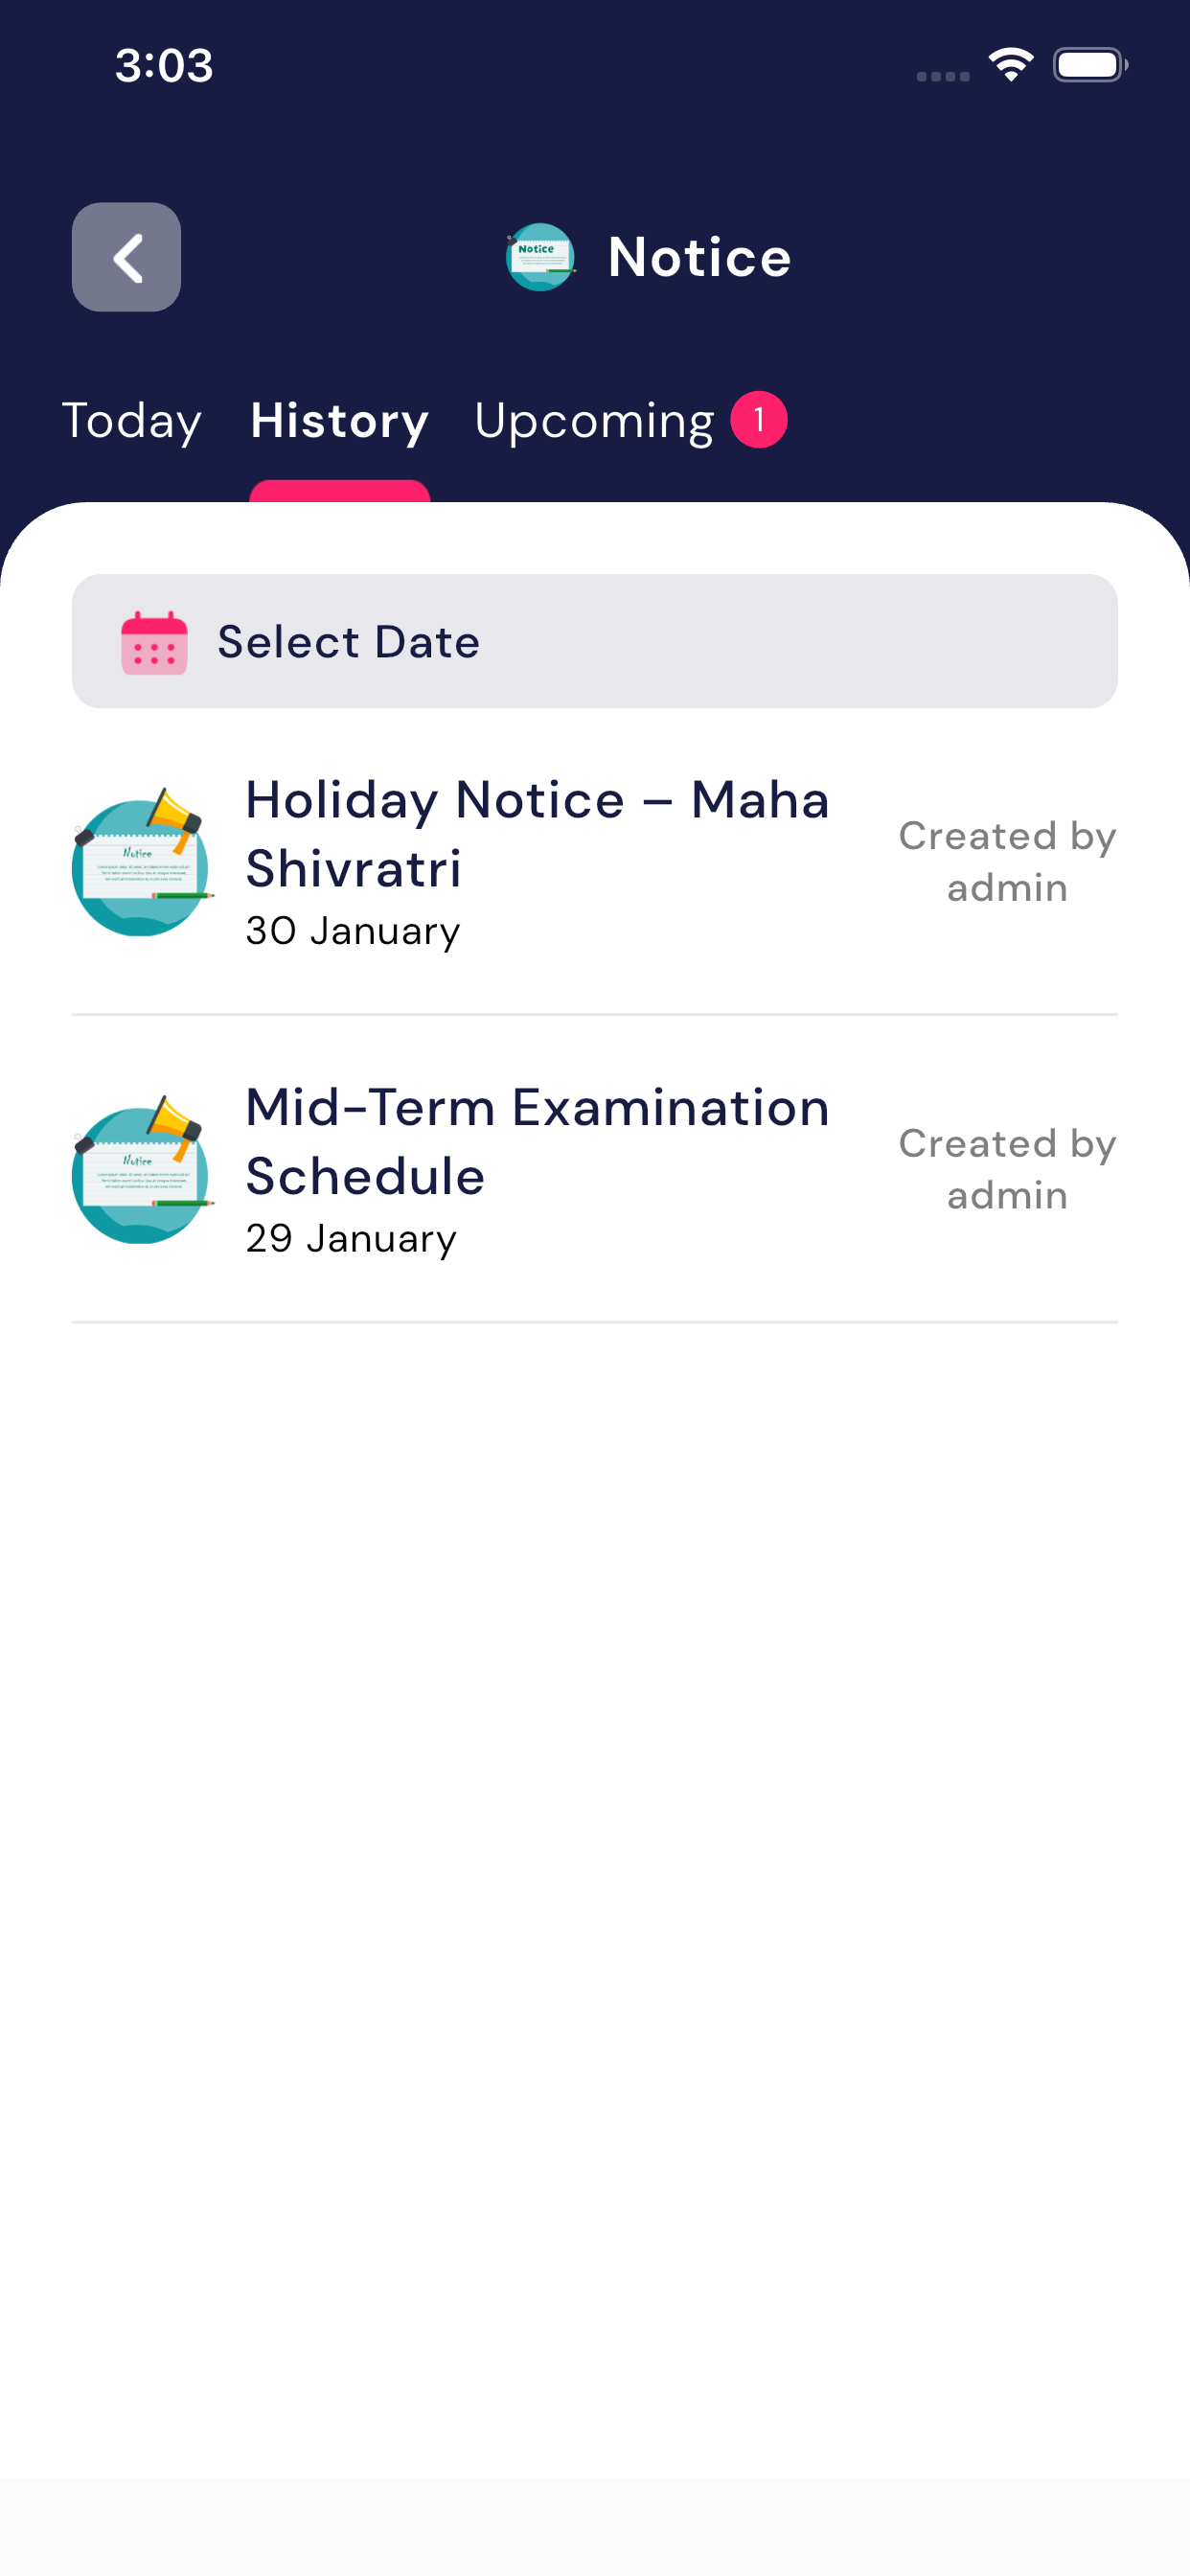Tap the 30 January date text
Image resolution: width=1190 pixels, height=2576 pixels.
point(353,931)
